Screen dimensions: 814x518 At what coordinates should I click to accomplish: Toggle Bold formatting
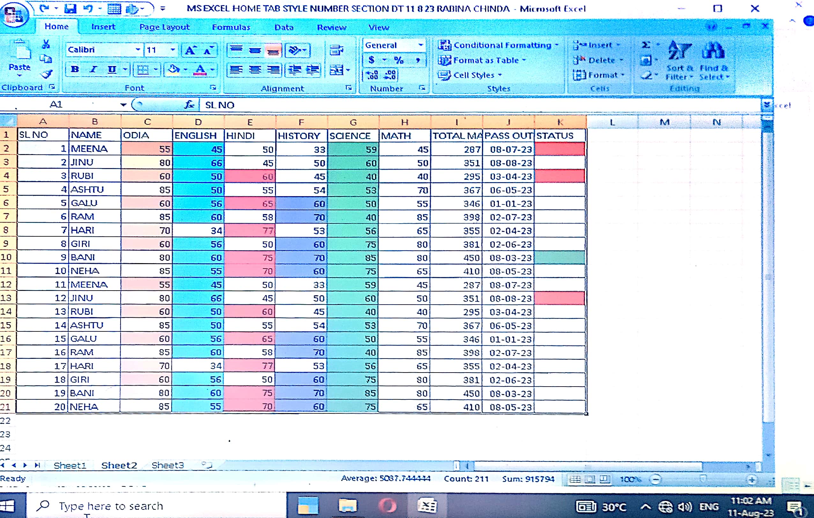click(x=75, y=70)
